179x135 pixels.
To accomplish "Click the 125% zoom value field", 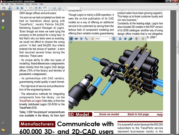I will pyautogui.click(x=45, y=8).
